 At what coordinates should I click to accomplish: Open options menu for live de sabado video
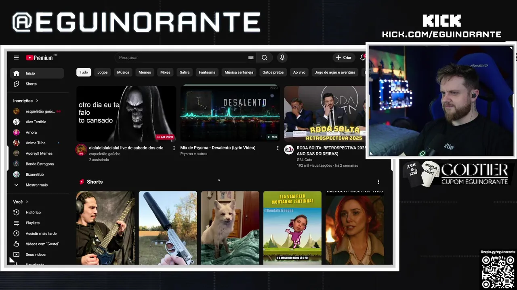click(174, 148)
